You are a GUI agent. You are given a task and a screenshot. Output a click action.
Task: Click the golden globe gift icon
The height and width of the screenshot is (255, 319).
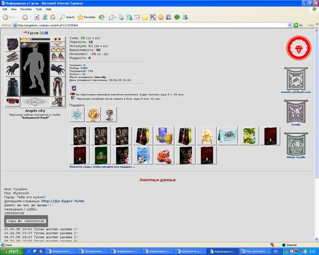pos(93,114)
